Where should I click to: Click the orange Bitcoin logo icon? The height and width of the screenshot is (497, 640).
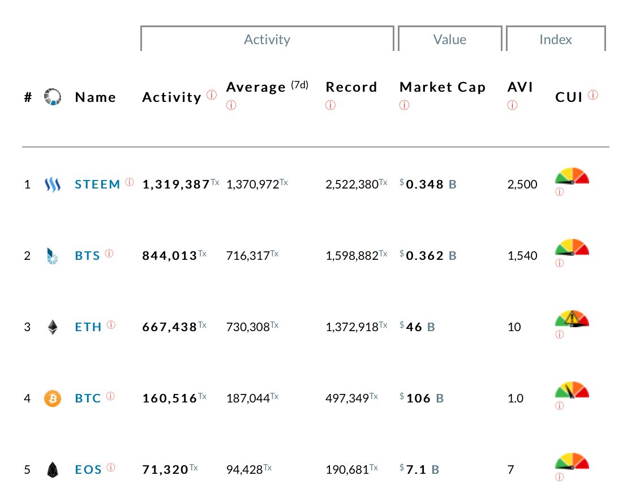coord(53,398)
